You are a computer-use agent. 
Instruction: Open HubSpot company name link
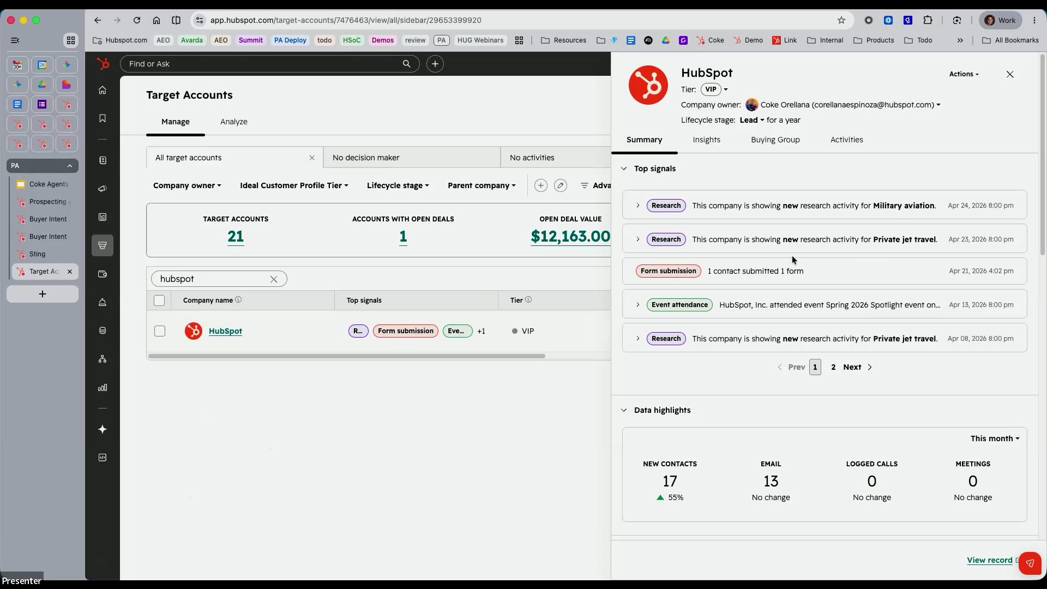pyautogui.click(x=225, y=331)
